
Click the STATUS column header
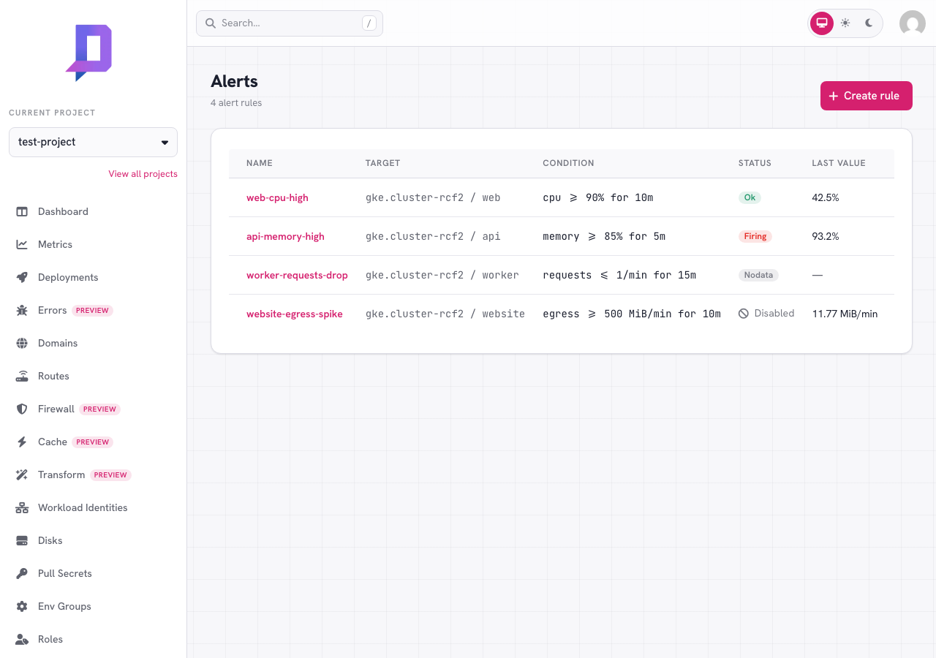[x=755, y=163]
